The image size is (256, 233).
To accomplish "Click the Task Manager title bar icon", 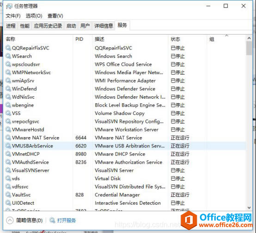I will pyautogui.click(x=9, y=6).
